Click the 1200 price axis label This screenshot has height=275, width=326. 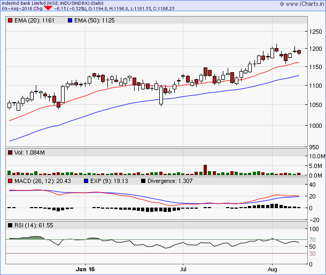tap(315, 49)
